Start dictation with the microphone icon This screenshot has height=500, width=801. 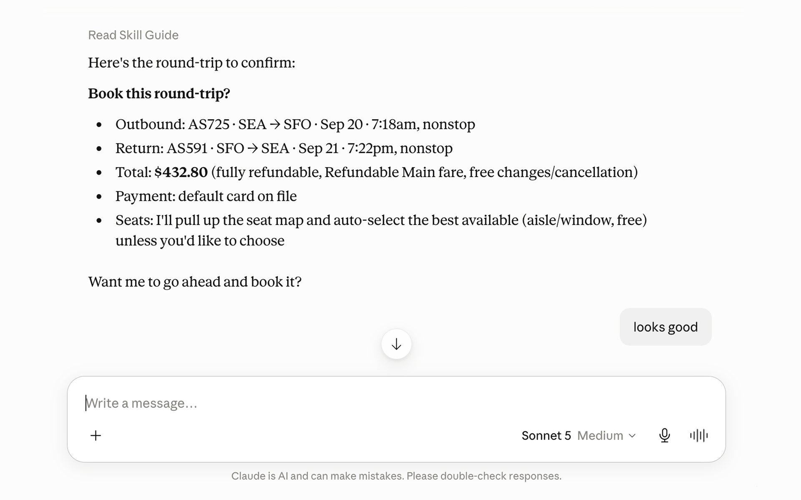coord(665,435)
